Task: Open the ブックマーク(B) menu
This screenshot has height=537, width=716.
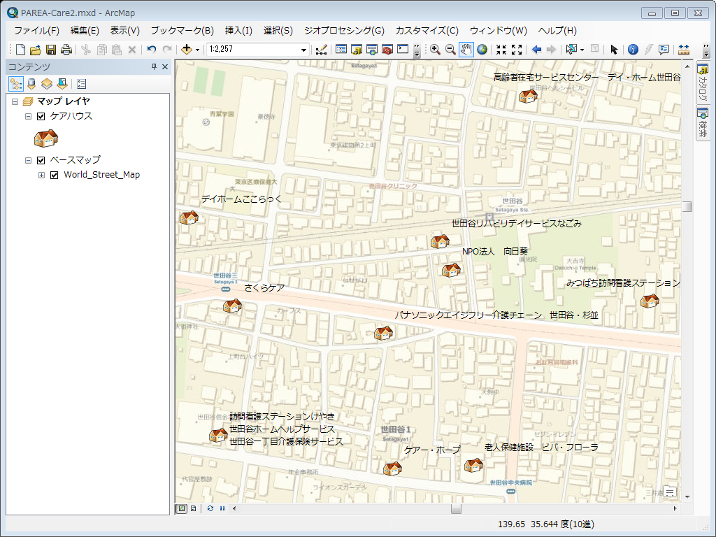Action: click(182, 31)
